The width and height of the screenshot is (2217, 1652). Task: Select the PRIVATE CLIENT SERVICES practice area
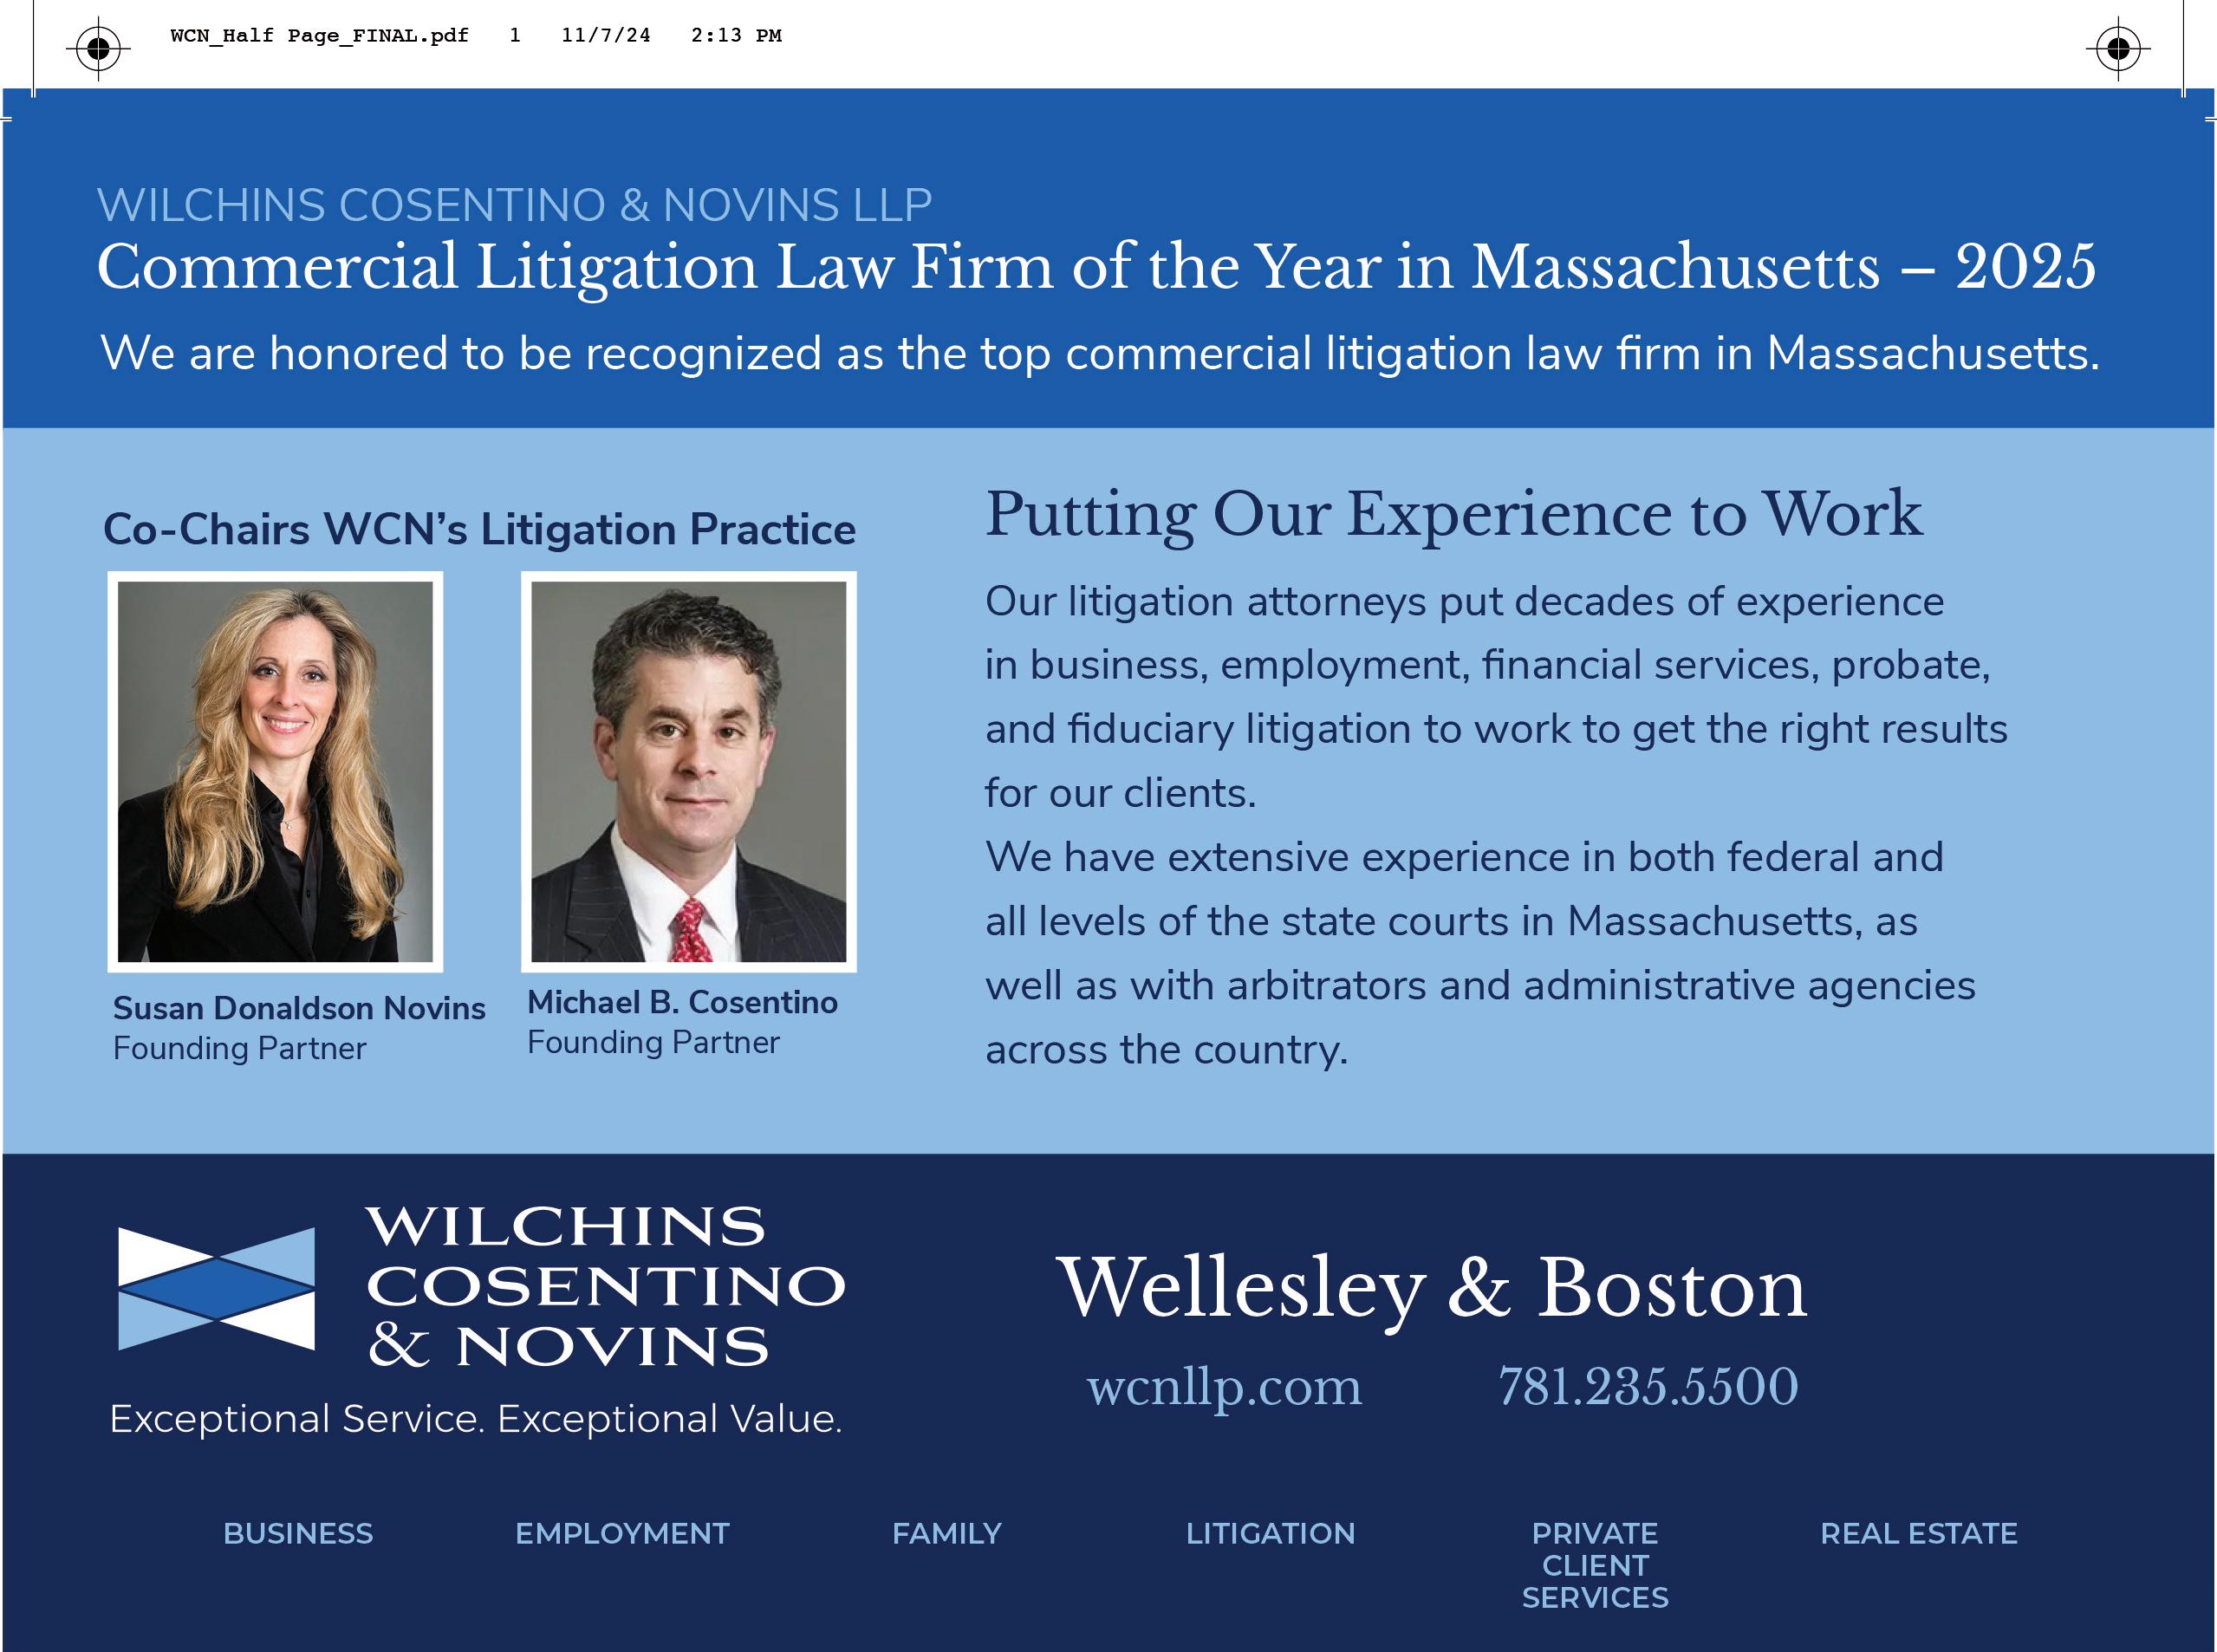pyautogui.click(x=1594, y=1565)
